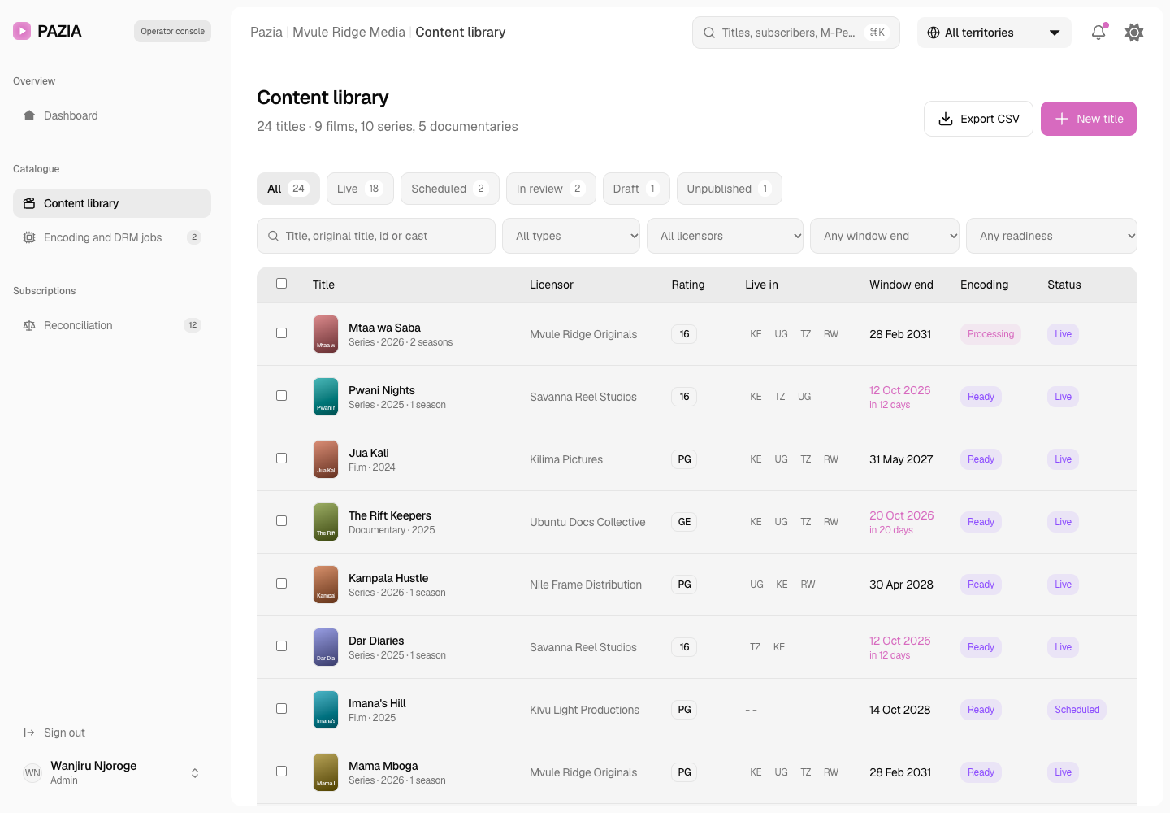
Task: Toggle the select-all checkbox in table header
Action: pos(282,284)
